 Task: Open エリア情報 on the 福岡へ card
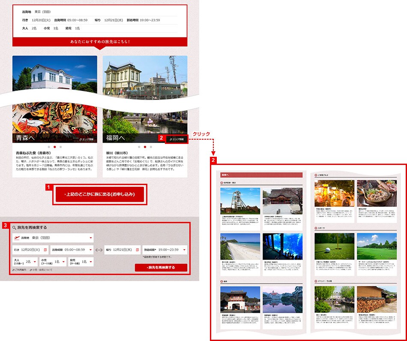pos(177,139)
